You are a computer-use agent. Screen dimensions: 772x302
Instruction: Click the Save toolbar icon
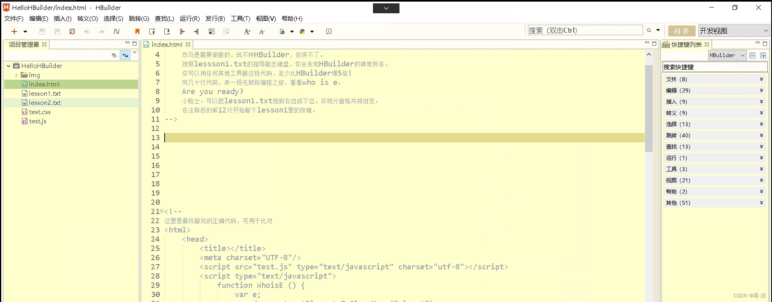click(x=42, y=32)
